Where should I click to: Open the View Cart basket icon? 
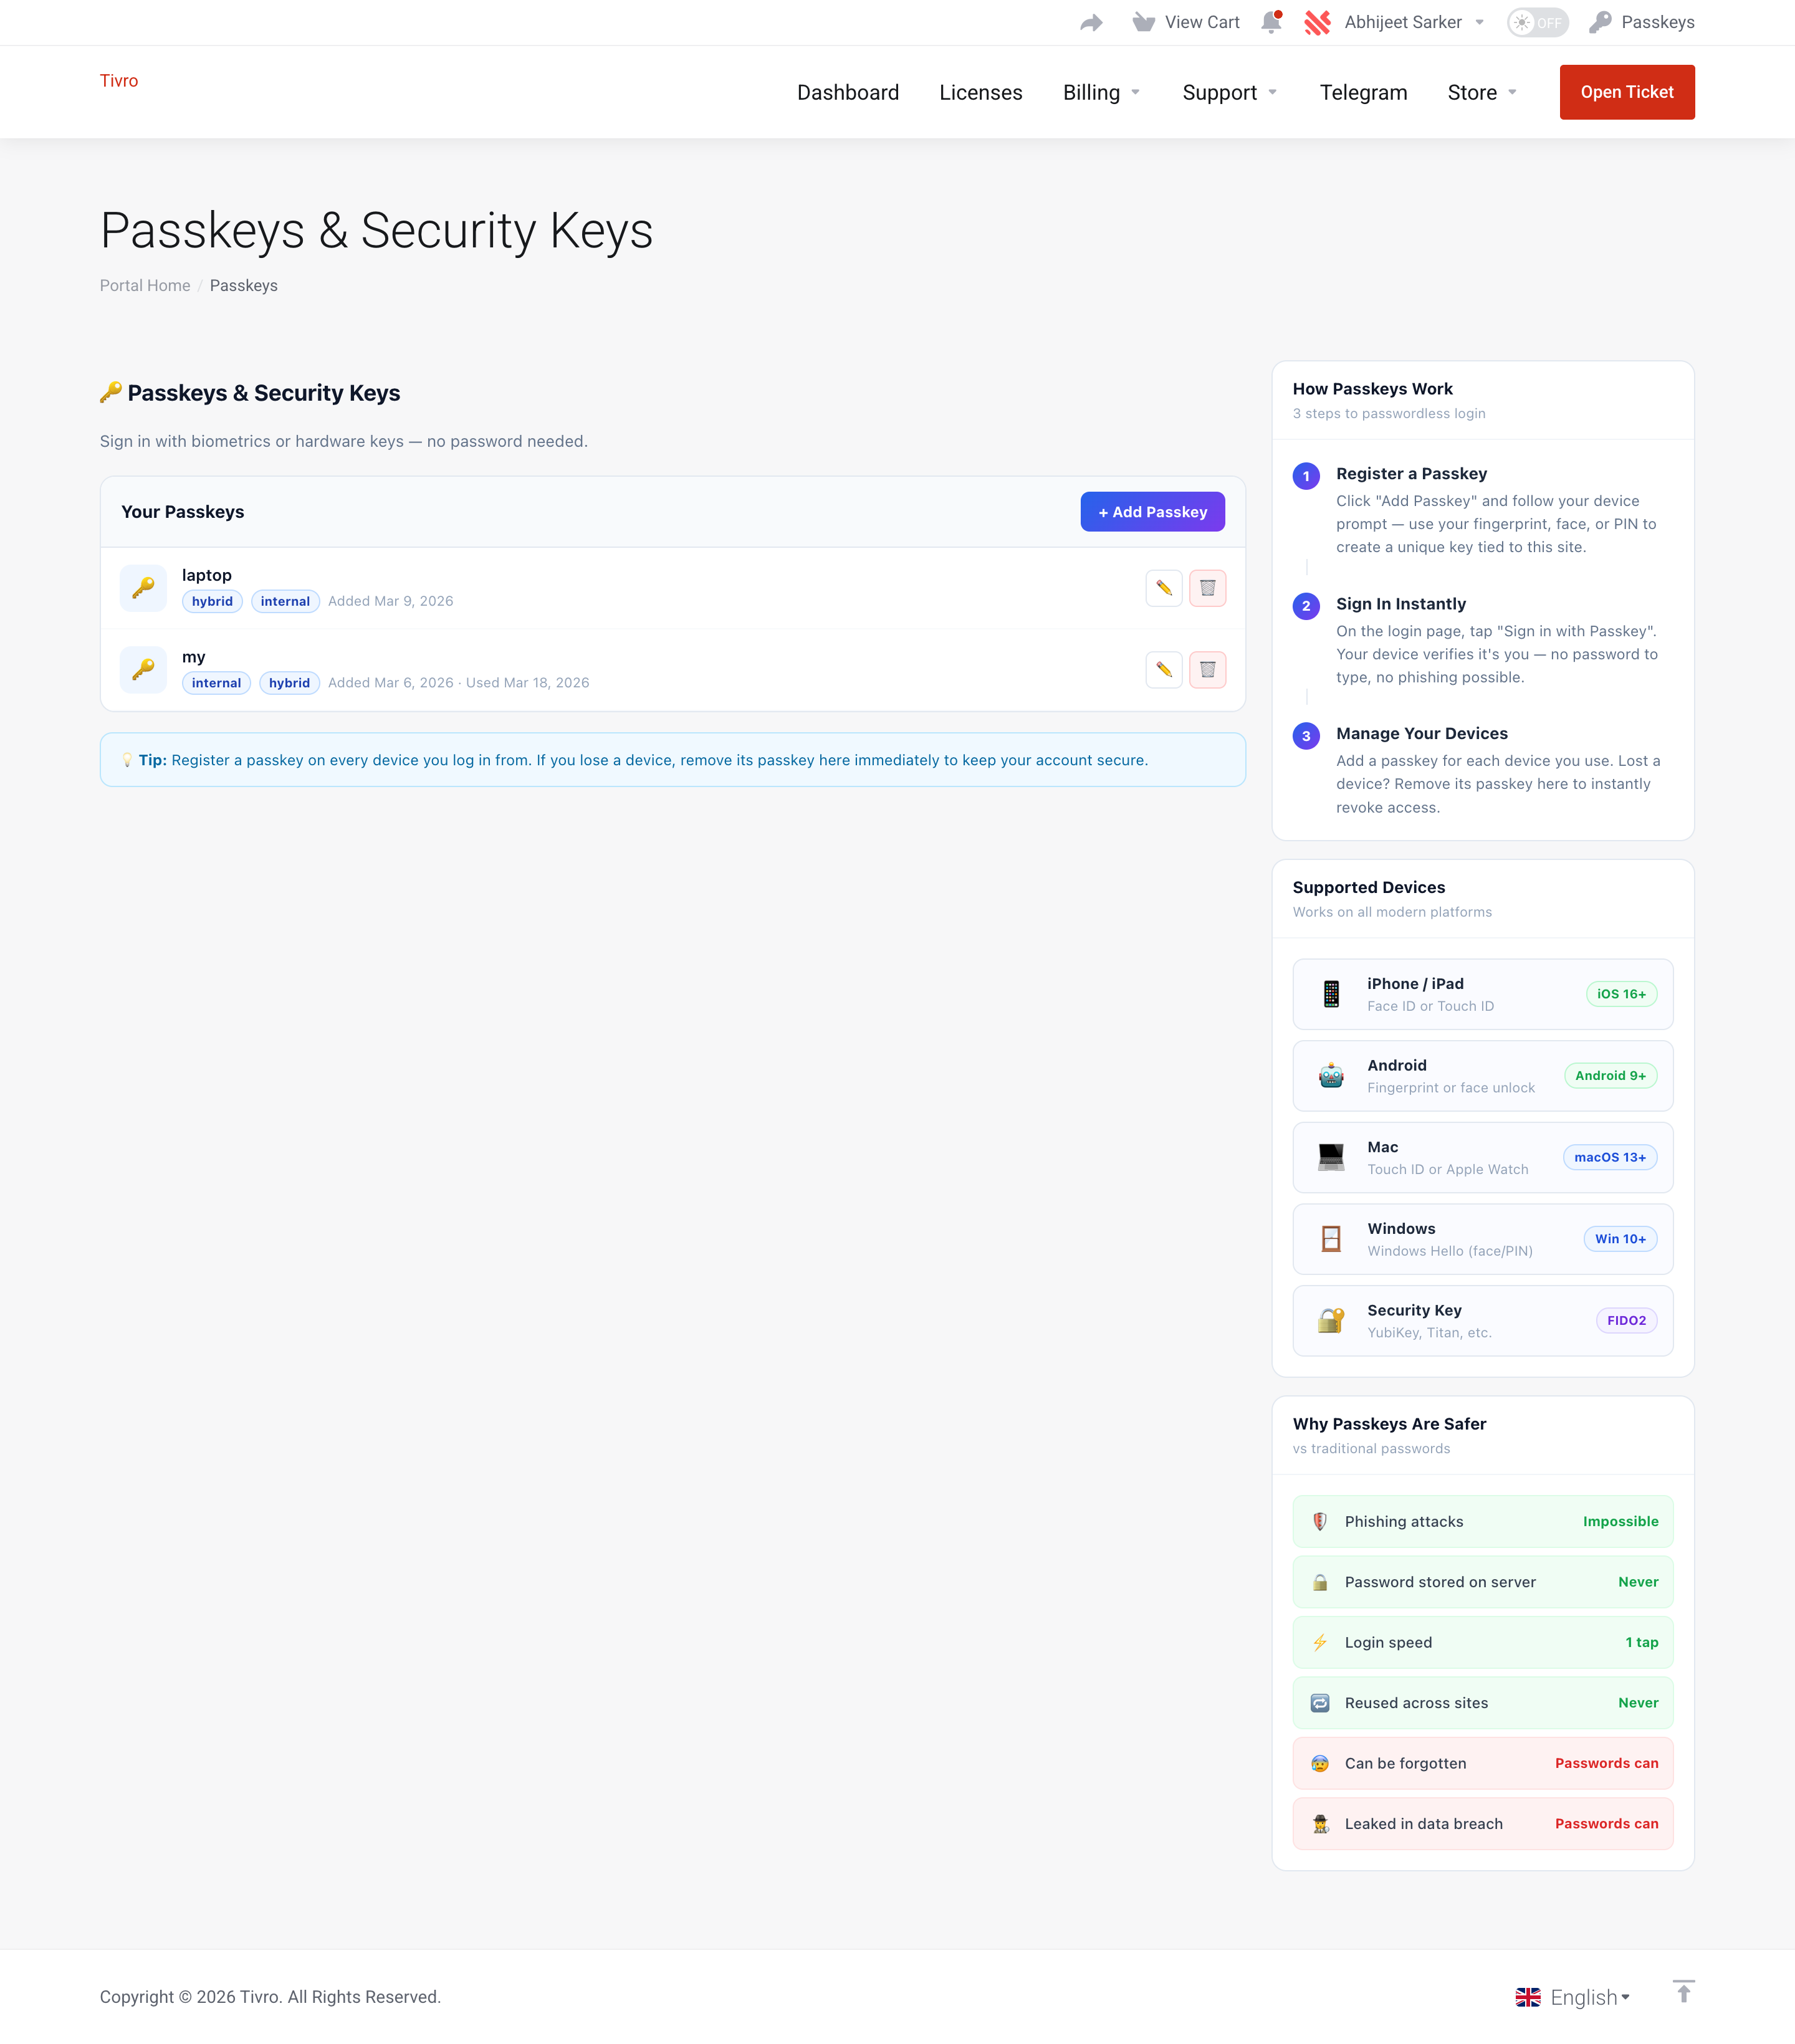pyautogui.click(x=1143, y=22)
